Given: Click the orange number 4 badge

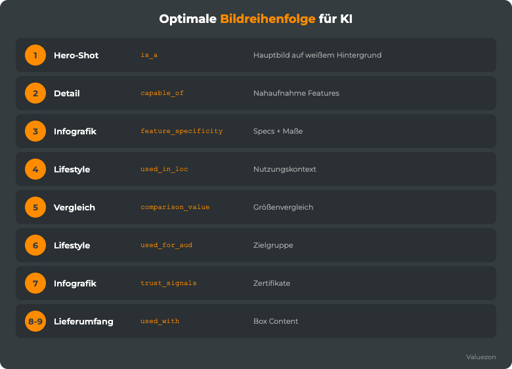Looking at the screenshot, I should (x=35, y=169).
